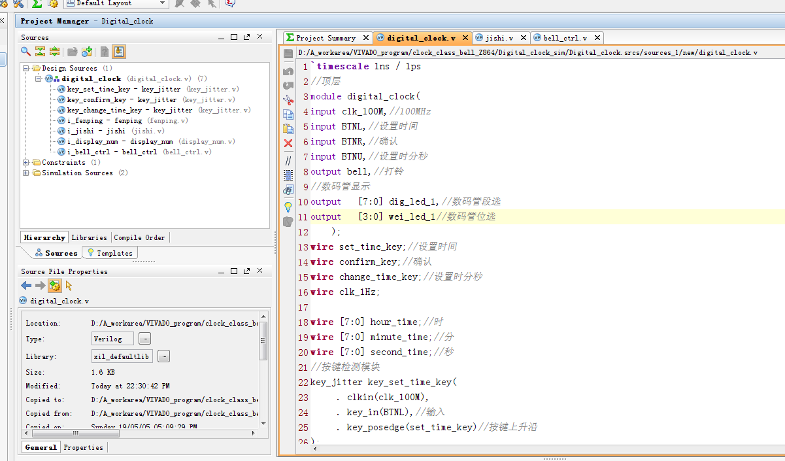
Task: Open Properties tab in Source File Properties
Action: coord(83,447)
